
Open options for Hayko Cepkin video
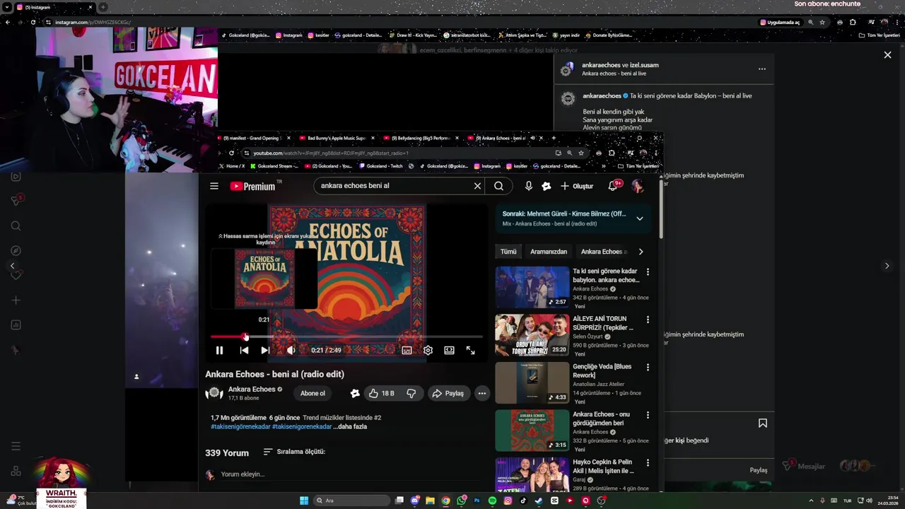pyautogui.click(x=648, y=462)
